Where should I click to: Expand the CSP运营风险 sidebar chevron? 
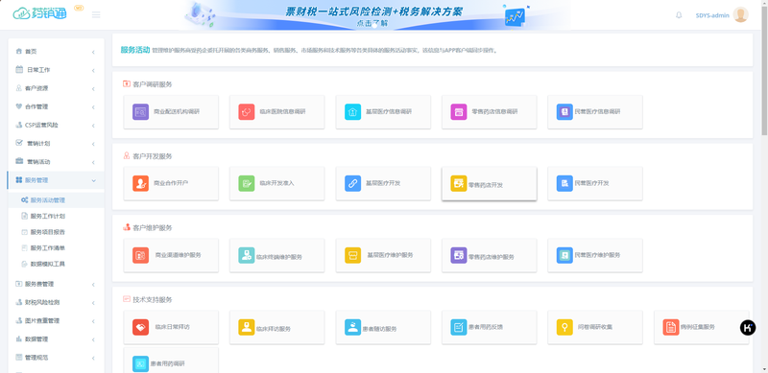click(93, 126)
